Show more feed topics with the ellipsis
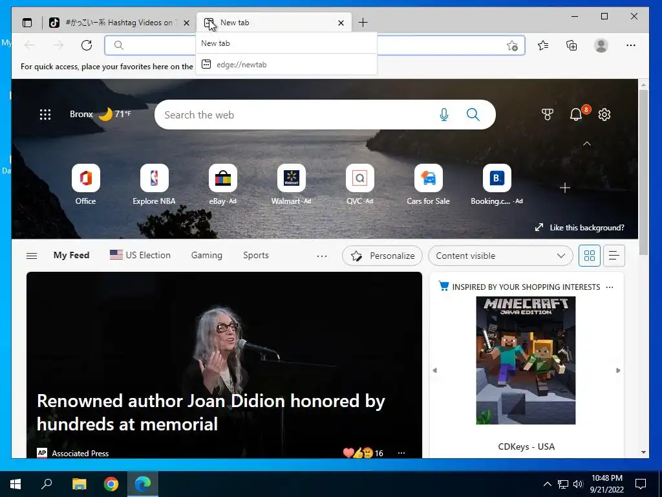The width and height of the screenshot is (662, 497). click(x=322, y=256)
